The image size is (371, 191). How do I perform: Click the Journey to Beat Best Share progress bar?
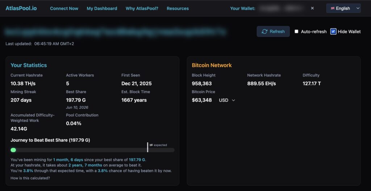pyautogui.click(x=92, y=150)
